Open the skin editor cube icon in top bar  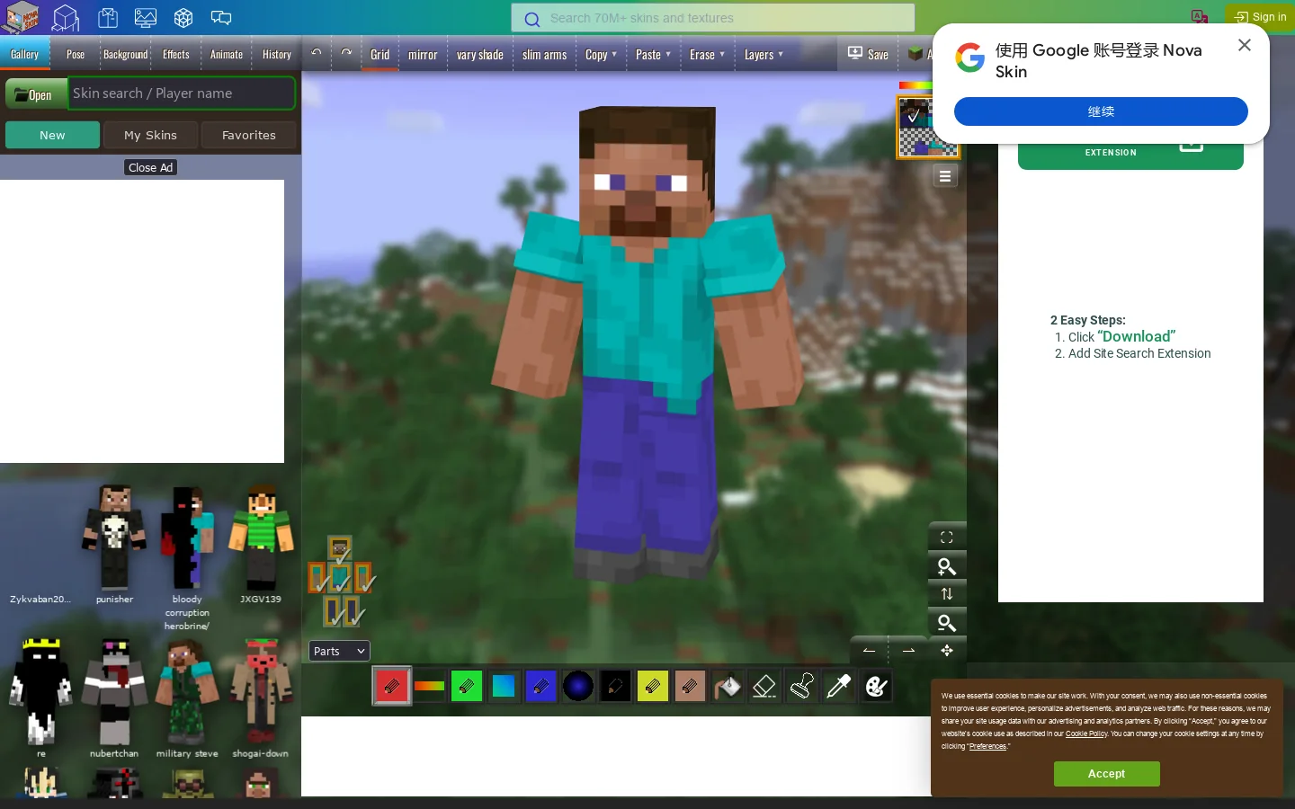67,18
